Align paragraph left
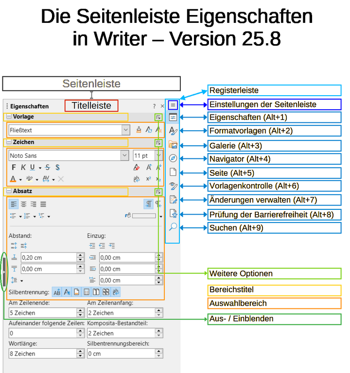The image size is (350, 373). (14, 204)
